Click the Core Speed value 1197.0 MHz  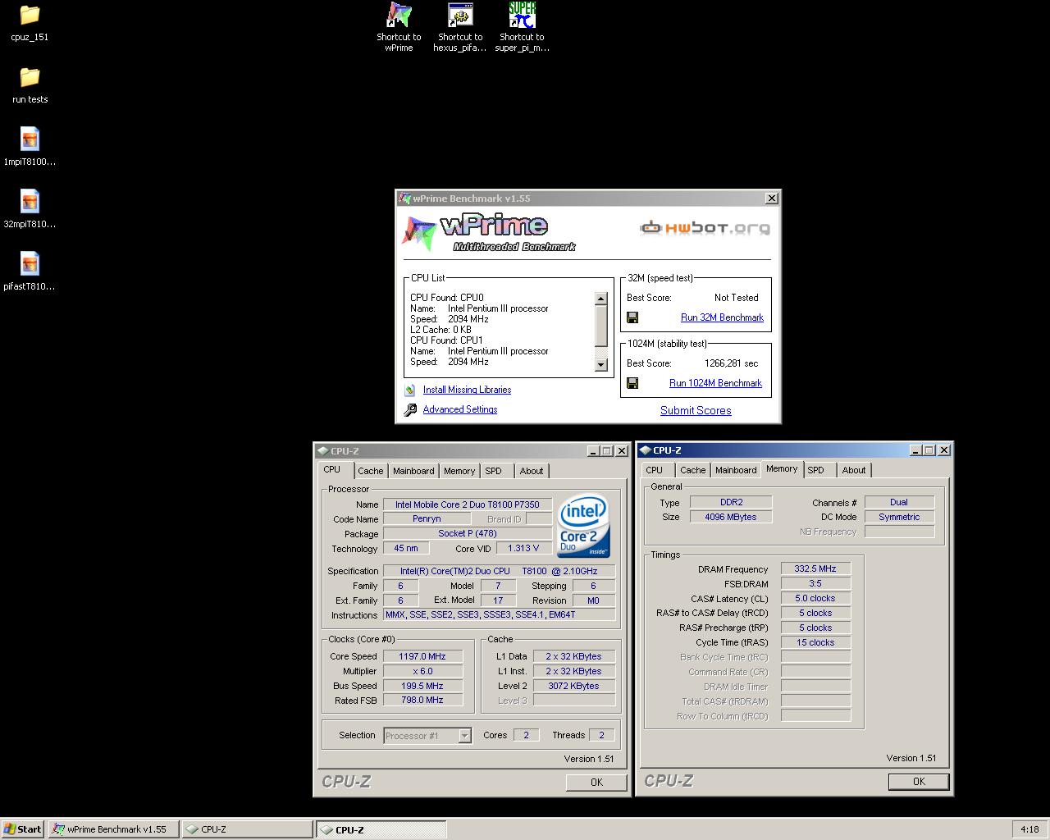coord(422,656)
